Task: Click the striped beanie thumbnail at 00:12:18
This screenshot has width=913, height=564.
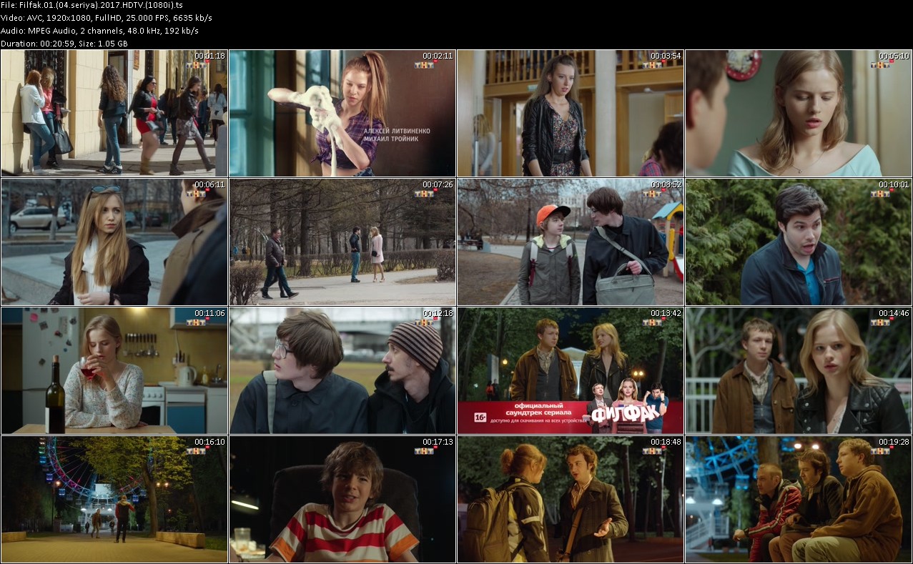Action: click(x=342, y=370)
